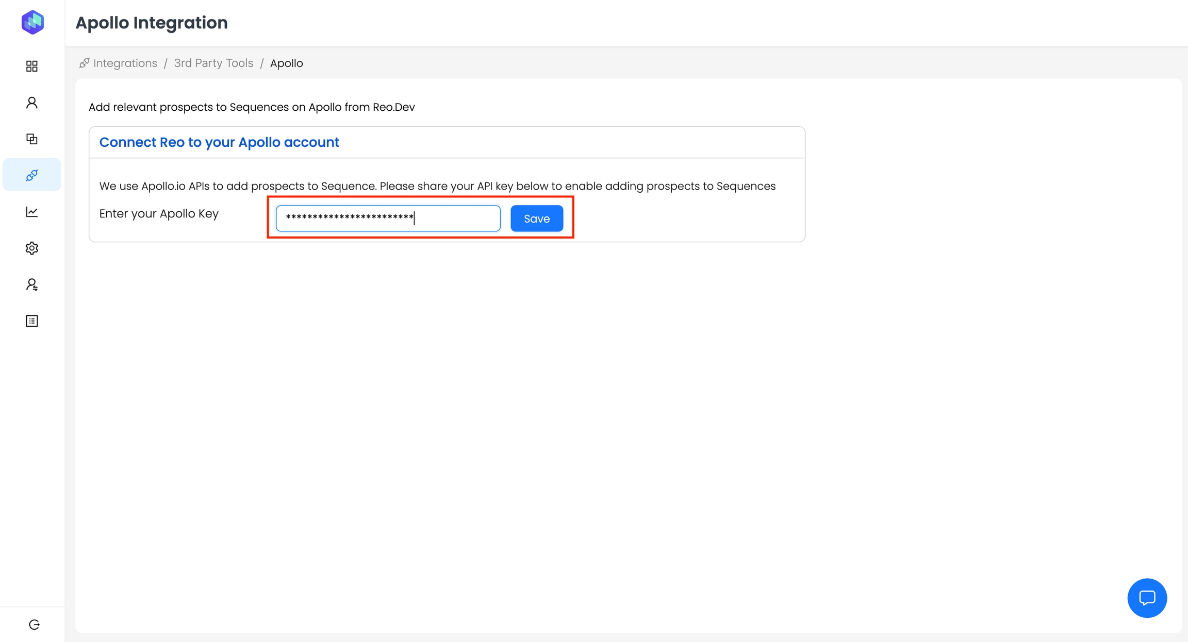Image resolution: width=1188 pixels, height=642 pixels.
Task: Navigate to 3rd Party Tools breadcrumb
Action: point(213,63)
